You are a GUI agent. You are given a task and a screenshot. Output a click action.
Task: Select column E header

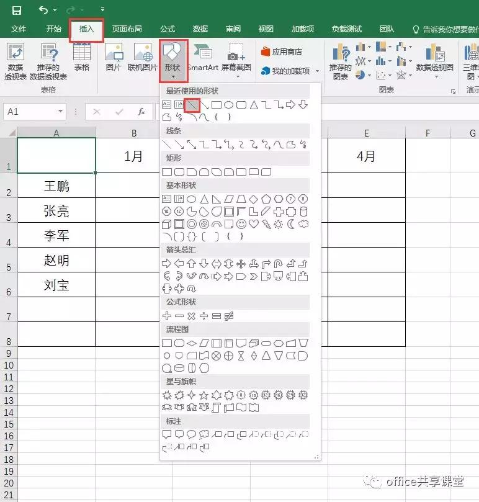(367, 133)
